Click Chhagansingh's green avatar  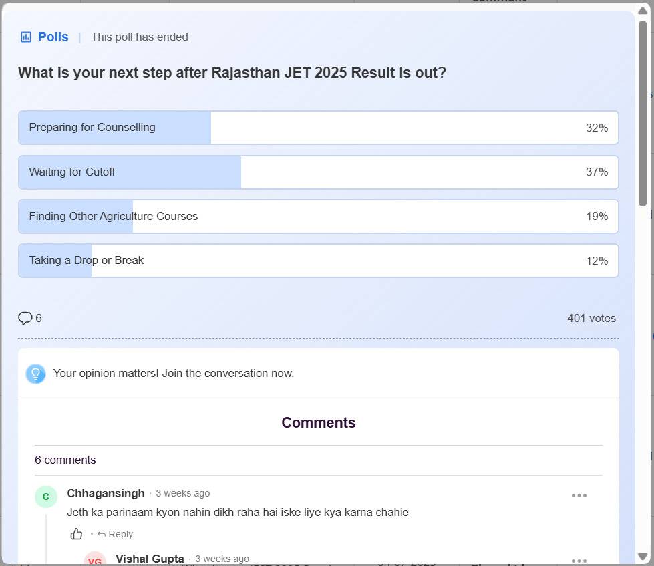(46, 497)
